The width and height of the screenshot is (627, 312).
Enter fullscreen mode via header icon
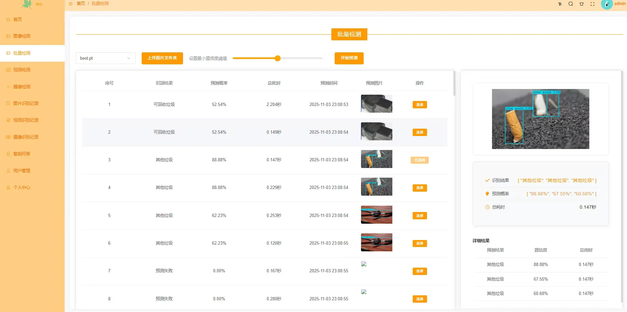[x=593, y=4]
